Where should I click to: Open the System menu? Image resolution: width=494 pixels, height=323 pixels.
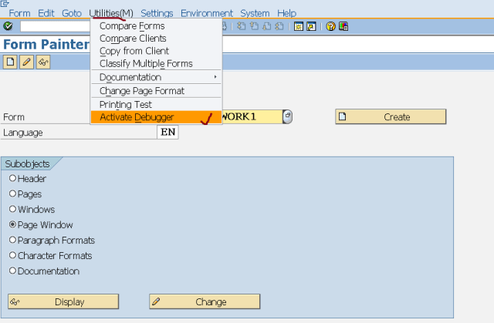255,13
